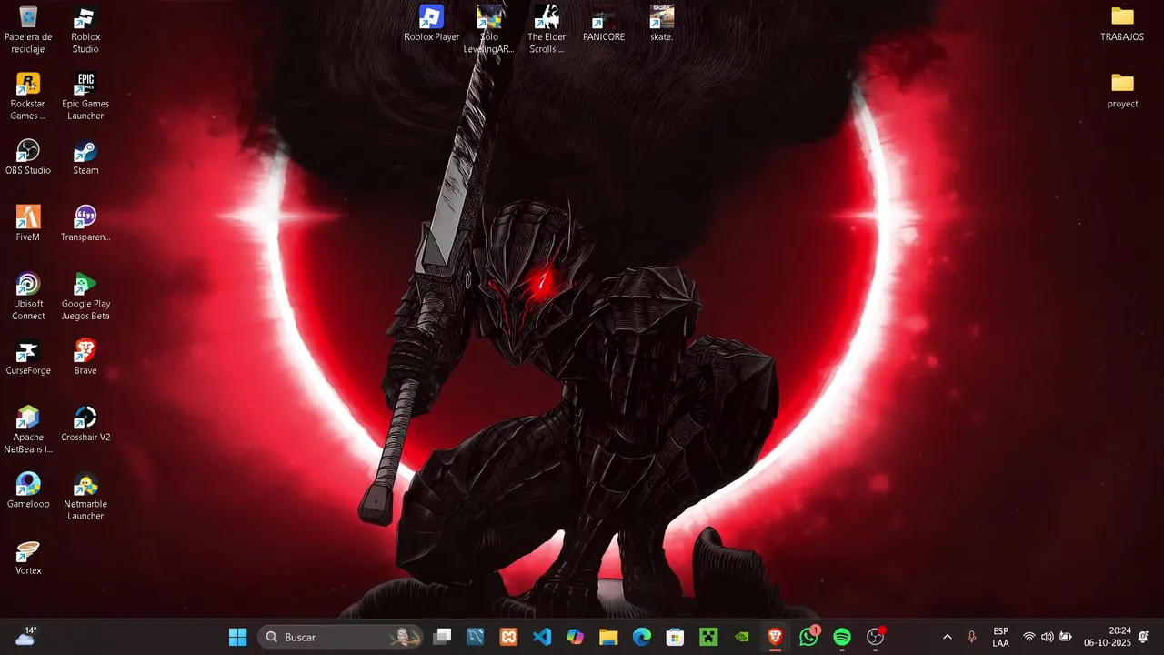The image size is (1164, 655).
Task: Open the NVIDIA app from taskbar
Action: pos(742,637)
